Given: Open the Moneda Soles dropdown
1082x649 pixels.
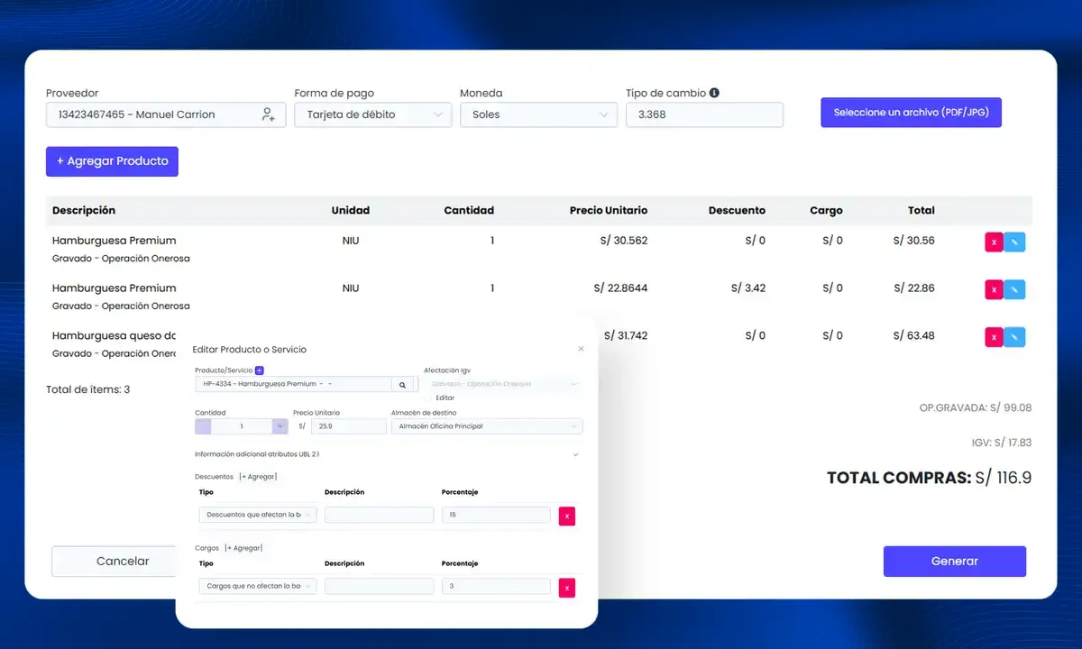Looking at the screenshot, I should [x=538, y=114].
